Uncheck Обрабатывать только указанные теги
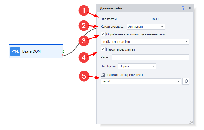This screenshot has height=130, width=204. point(103,34)
